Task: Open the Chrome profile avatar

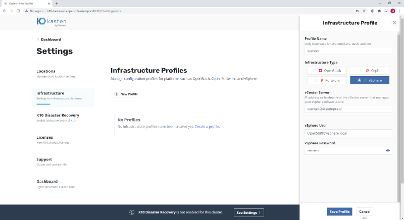Action: 393,11
